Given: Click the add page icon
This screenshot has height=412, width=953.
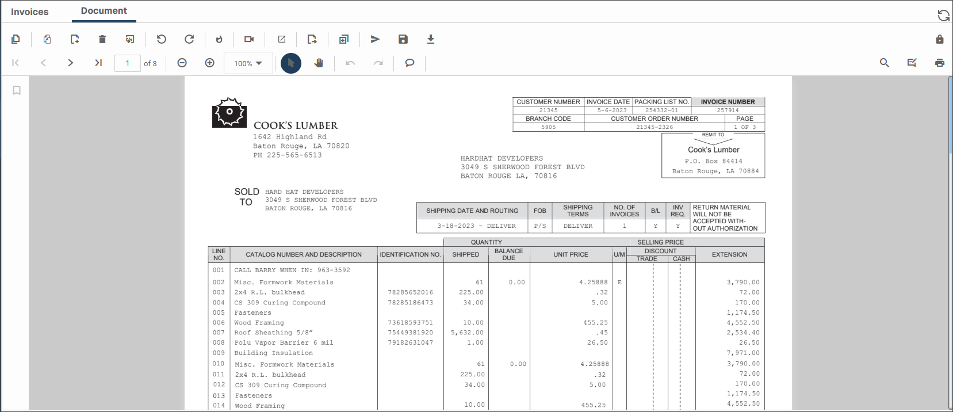Looking at the screenshot, I should tap(75, 39).
